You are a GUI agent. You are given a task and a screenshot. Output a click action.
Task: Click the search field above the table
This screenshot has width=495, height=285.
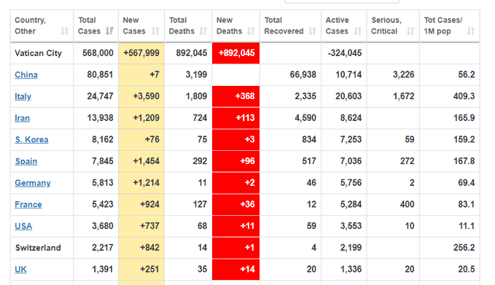(x=342, y=1)
